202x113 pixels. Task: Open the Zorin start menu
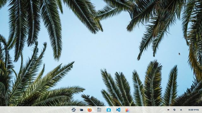74,110
